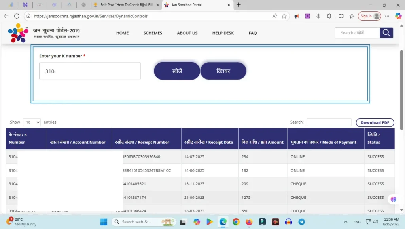Refresh the page using the reload icon
The image size is (405, 229).
coord(17,16)
